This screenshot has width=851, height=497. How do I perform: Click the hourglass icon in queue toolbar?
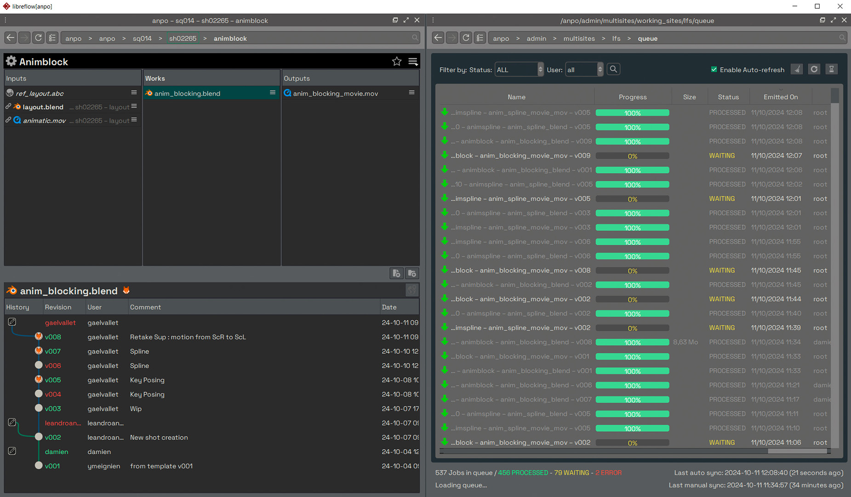[x=831, y=69]
